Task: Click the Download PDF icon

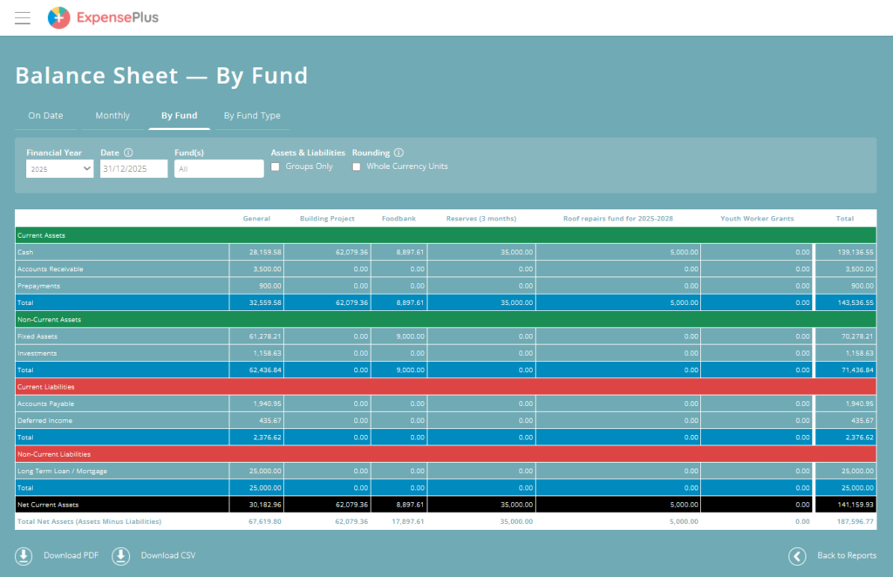Action: (24, 556)
